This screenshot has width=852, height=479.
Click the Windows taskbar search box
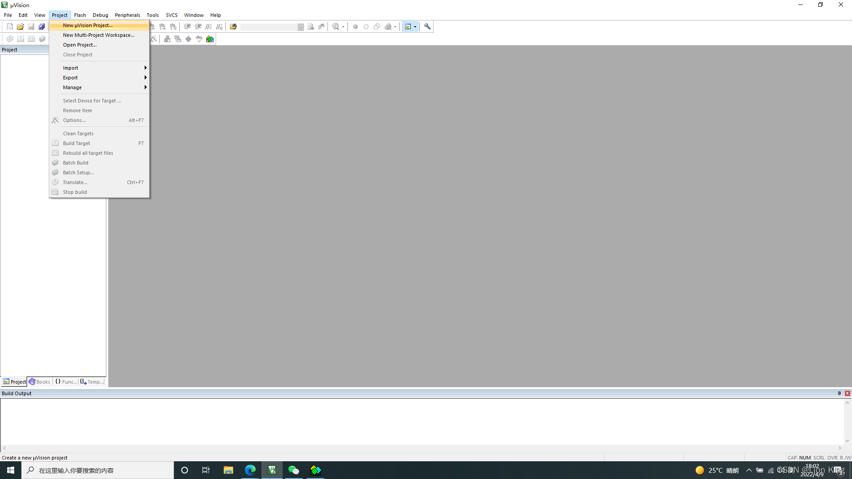98,470
